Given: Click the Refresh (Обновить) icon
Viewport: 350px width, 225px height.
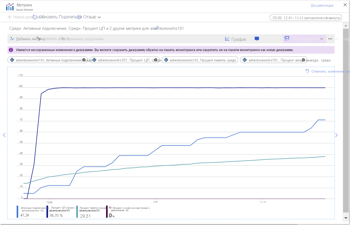Looking at the screenshot, I should (35, 17).
